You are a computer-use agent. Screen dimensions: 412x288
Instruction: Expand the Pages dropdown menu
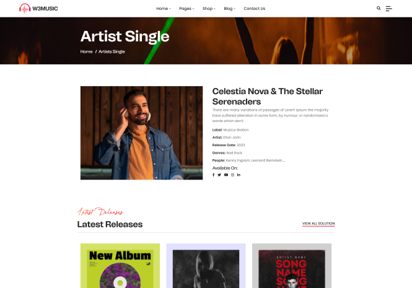click(186, 9)
